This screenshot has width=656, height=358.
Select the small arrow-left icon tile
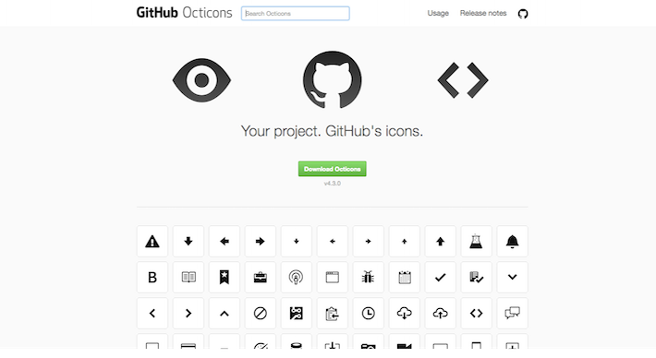point(333,242)
